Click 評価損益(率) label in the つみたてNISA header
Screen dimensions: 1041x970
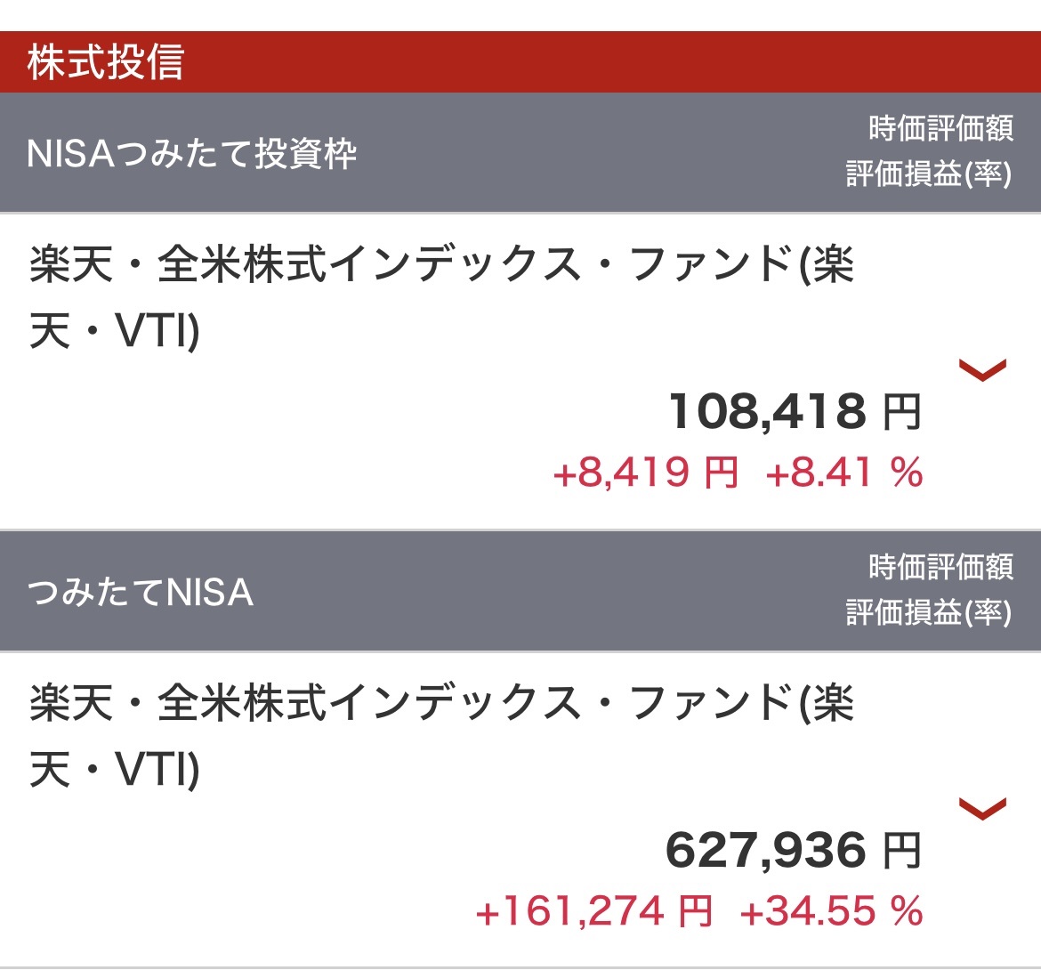click(x=928, y=612)
